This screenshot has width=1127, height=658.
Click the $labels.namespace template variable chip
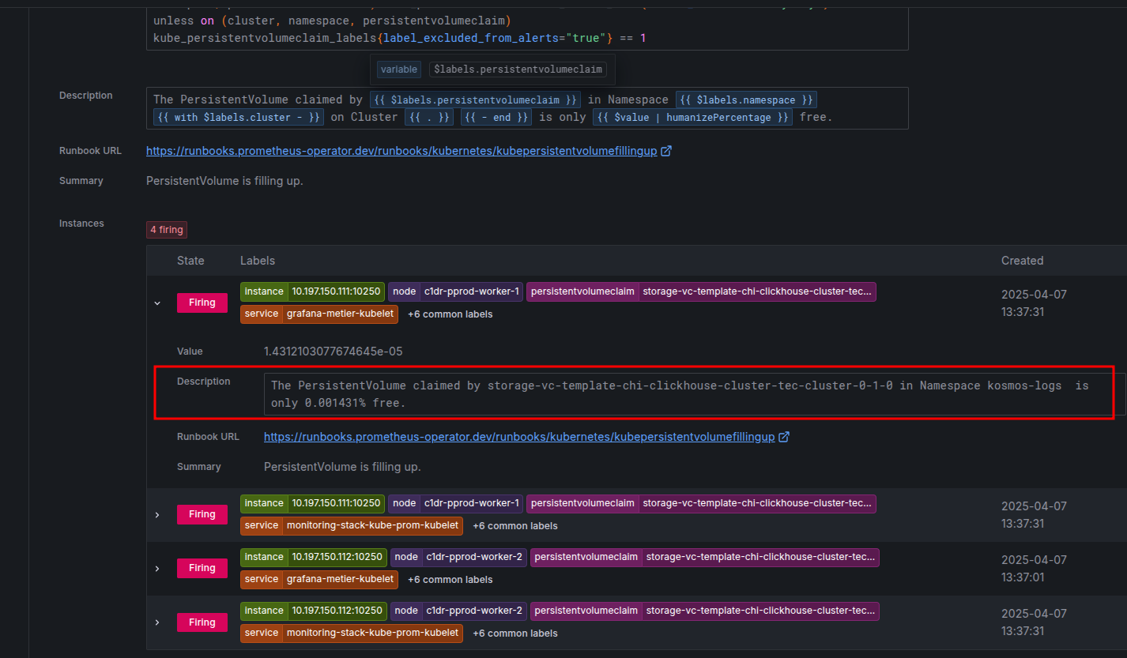[745, 100]
